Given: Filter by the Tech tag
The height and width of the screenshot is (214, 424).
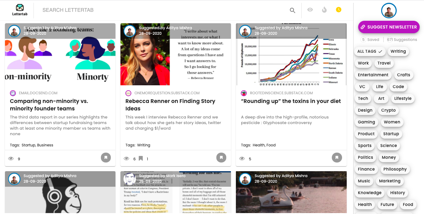Looking at the screenshot, I should point(363,99).
